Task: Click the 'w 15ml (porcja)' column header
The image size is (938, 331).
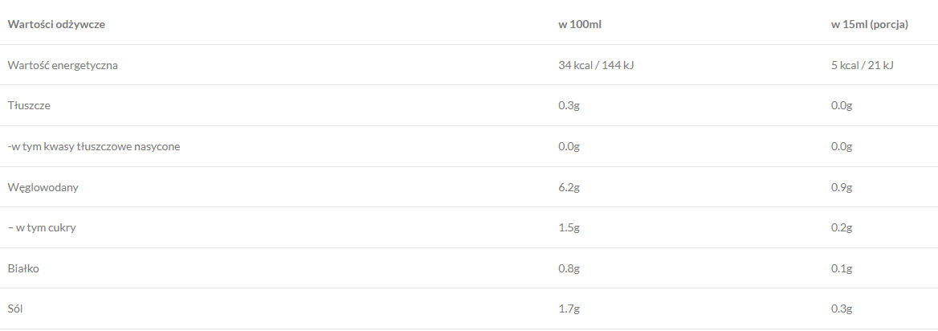Action: (x=869, y=24)
